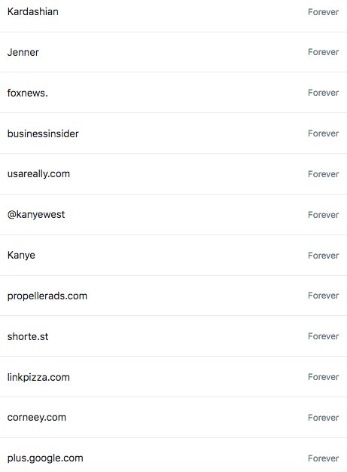Select the shorte.st muted entry
This screenshot has height=472, width=347.
173,336
